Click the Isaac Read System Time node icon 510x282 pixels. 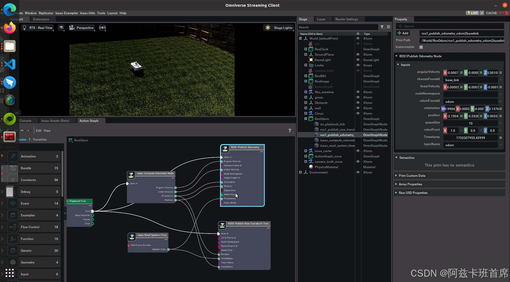point(132,237)
